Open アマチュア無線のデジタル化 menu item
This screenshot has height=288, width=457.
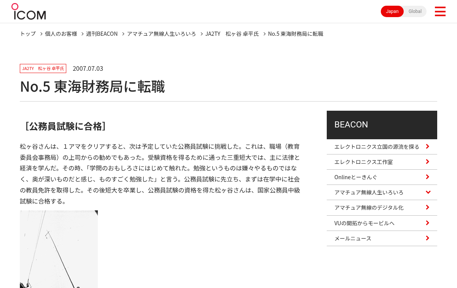[x=382, y=208]
